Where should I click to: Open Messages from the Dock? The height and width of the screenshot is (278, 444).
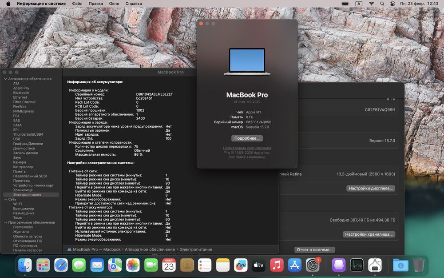79,265
